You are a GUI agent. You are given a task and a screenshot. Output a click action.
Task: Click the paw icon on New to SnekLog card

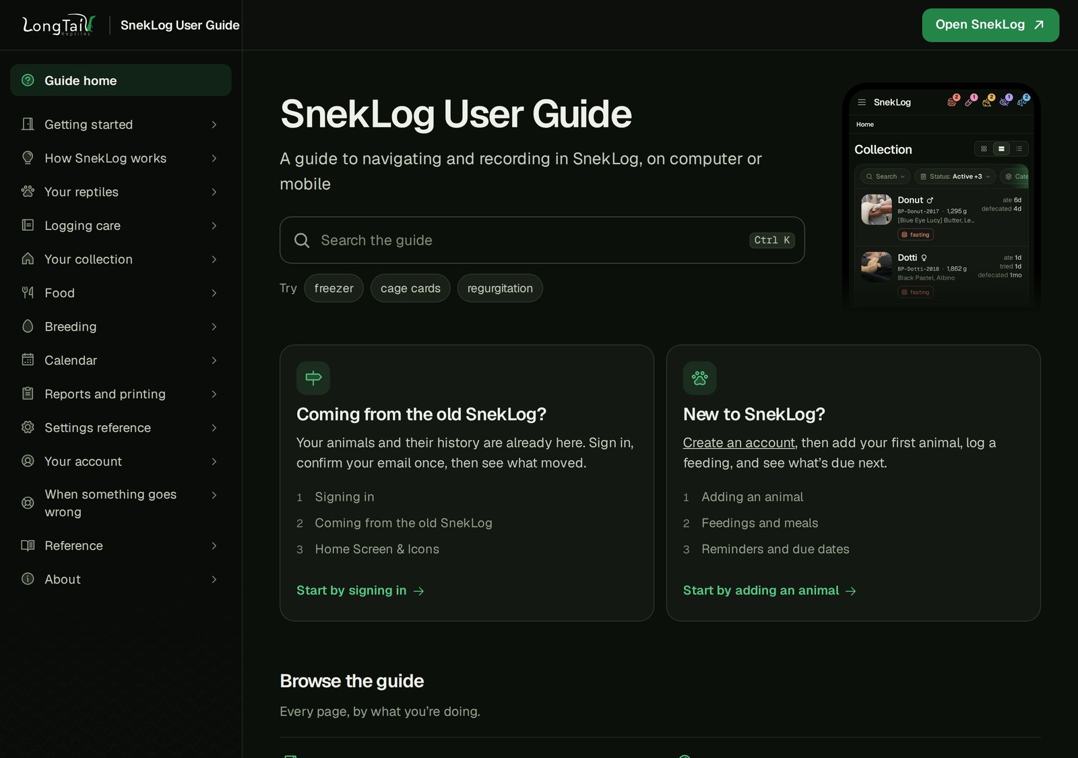click(x=700, y=378)
